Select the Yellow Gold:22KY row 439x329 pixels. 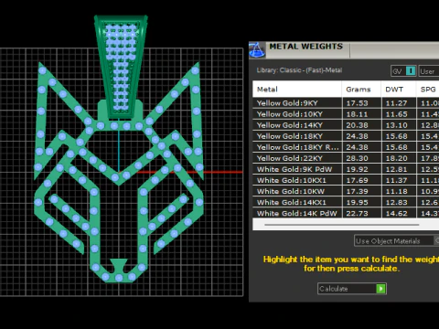346,158
